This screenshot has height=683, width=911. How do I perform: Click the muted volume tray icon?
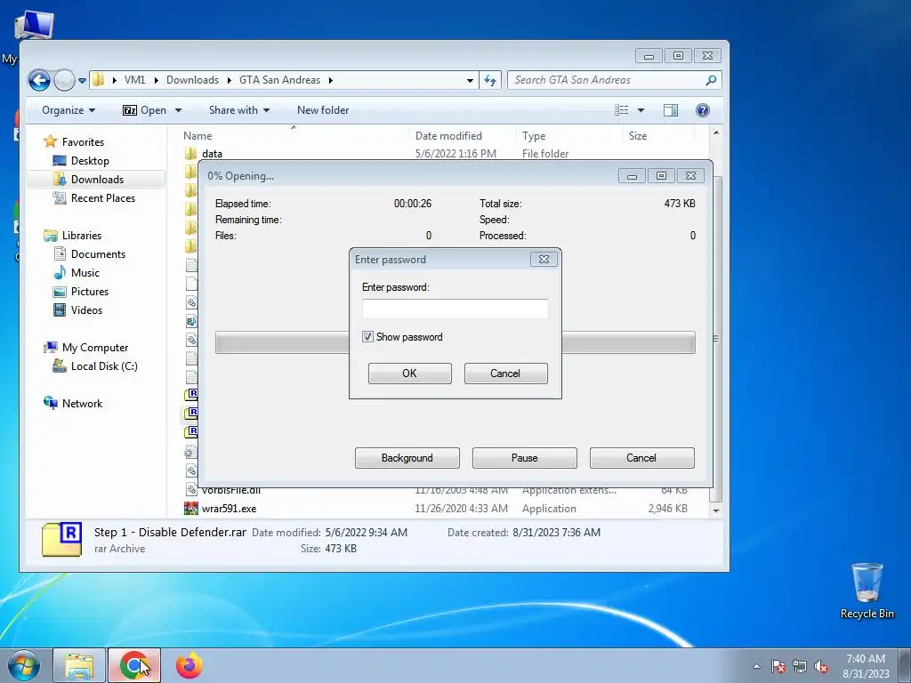821,666
